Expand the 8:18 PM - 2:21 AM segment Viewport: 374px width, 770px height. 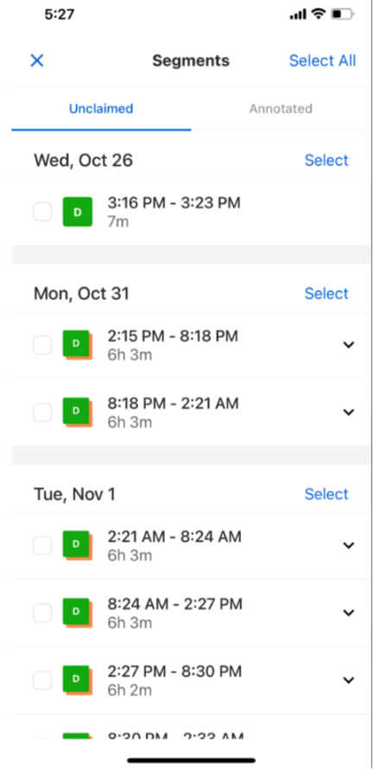click(x=348, y=412)
